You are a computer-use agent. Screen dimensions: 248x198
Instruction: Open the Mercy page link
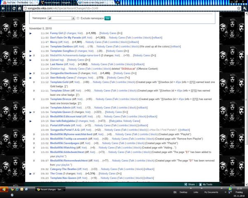click(x=54, y=42)
